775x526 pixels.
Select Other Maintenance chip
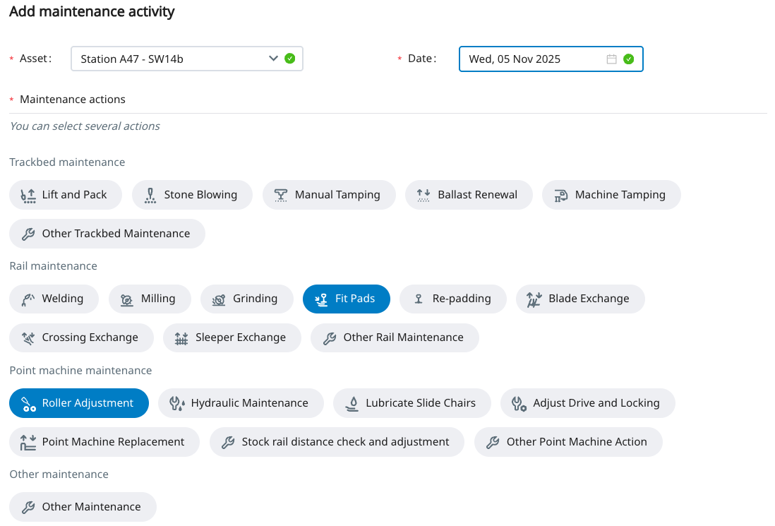[x=83, y=507]
